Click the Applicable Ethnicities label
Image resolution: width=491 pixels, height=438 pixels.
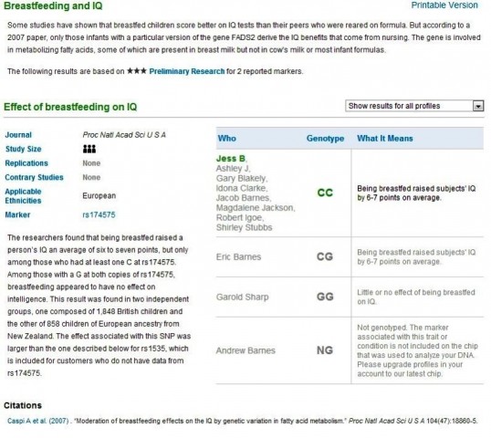click(x=23, y=196)
